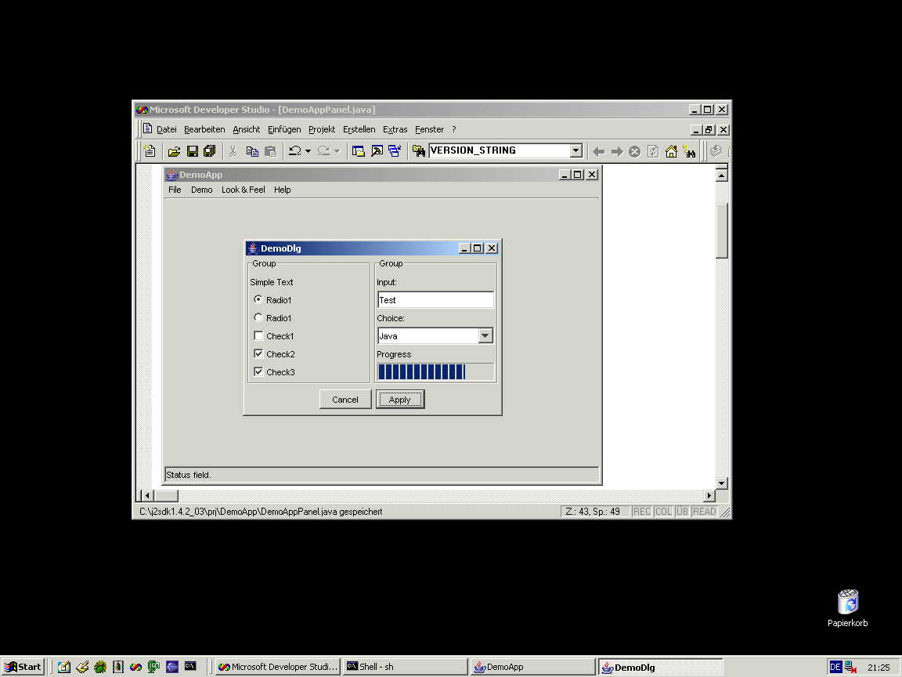Uncheck the Check3 checkbox
The width and height of the screenshot is (902, 677).
point(258,372)
